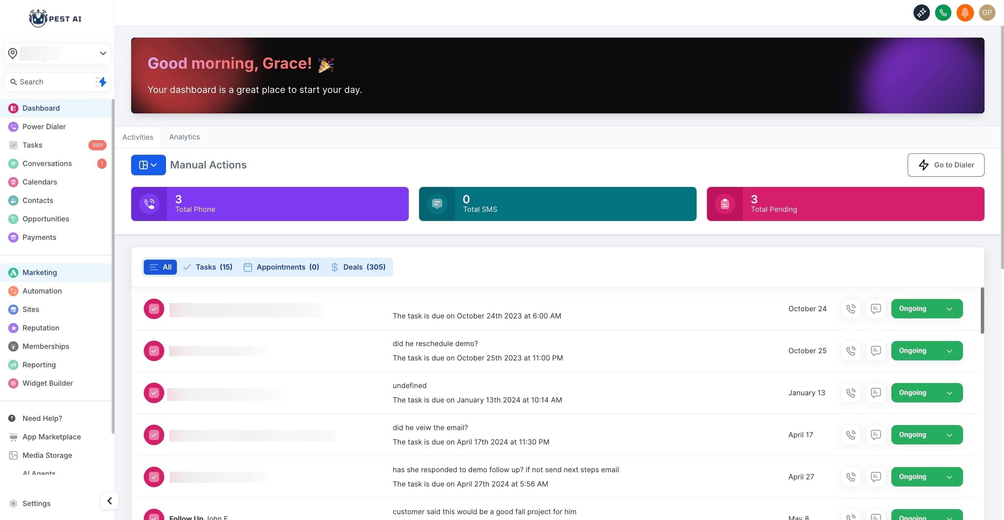Click the sidebar search field

(57, 82)
